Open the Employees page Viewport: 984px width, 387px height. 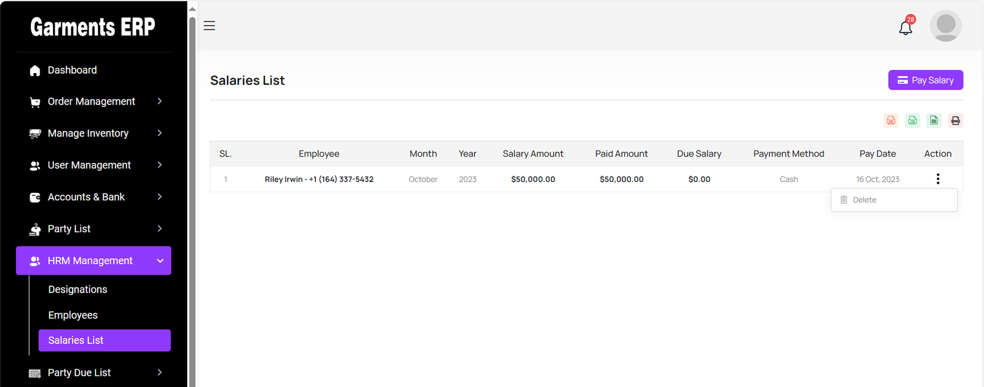click(73, 315)
